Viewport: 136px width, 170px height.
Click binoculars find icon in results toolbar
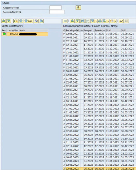click(83, 21)
